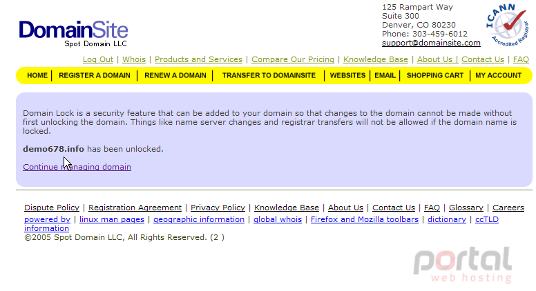The height and width of the screenshot is (291, 536).
Task: Open the Glossary footer link
Action: 466,208
